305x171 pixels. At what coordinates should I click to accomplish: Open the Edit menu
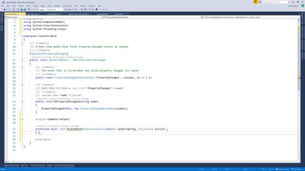click(x=8, y=6)
